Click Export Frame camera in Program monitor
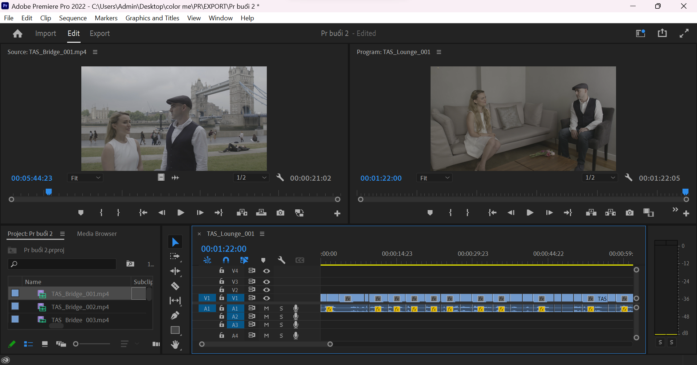Screen dimensions: 697x365 [629, 213]
